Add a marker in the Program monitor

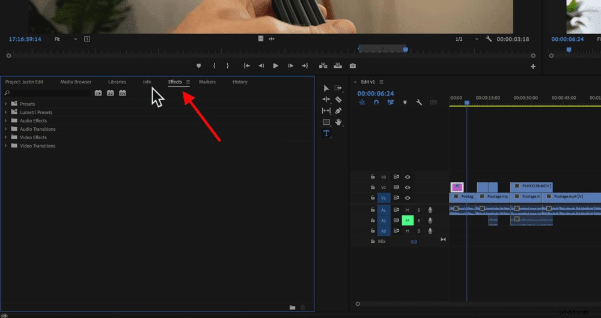tap(198, 66)
